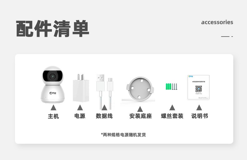Click the 配件清单 heading

click(x=53, y=29)
